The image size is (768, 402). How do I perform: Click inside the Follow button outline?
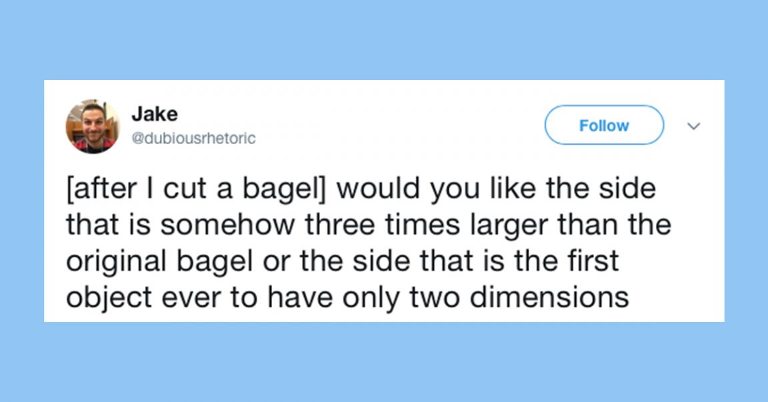click(603, 125)
